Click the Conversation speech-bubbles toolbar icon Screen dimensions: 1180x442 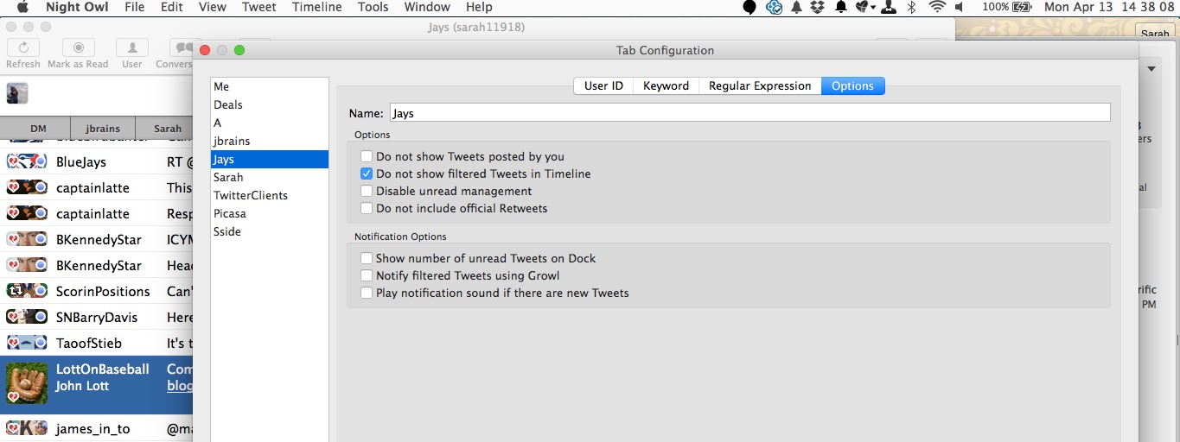pyautogui.click(x=181, y=48)
